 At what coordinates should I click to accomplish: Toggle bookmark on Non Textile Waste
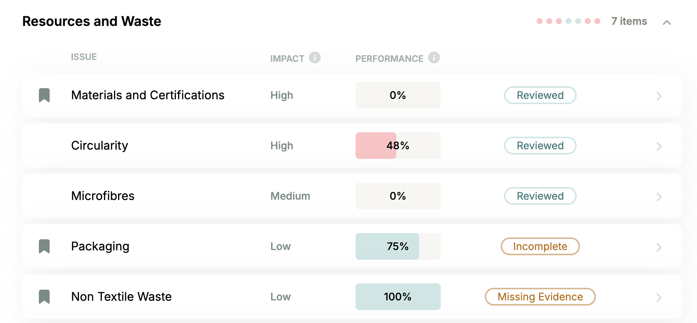coord(44,297)
